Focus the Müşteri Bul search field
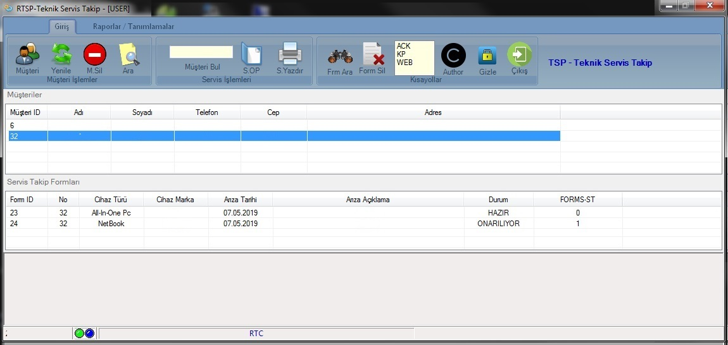 [201, 52]
